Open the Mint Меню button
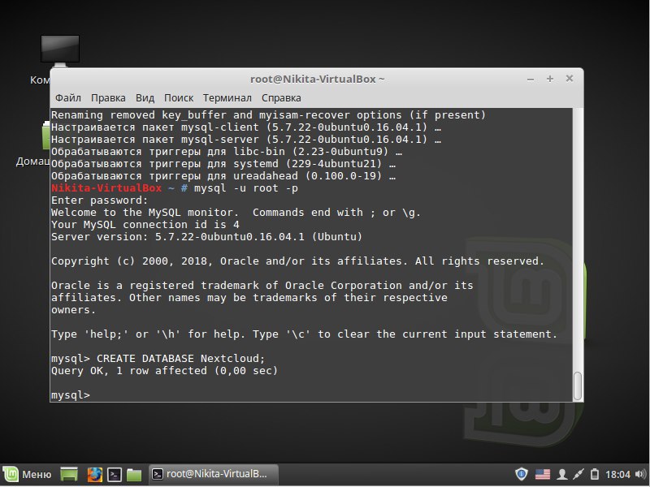This screenshot has width=650, height=487. [28, 474]
